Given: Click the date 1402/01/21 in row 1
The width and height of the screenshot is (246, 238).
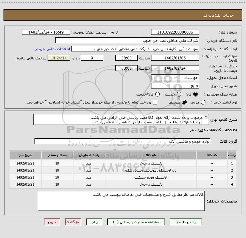Looking at the screenshot, I should (25, 163).
